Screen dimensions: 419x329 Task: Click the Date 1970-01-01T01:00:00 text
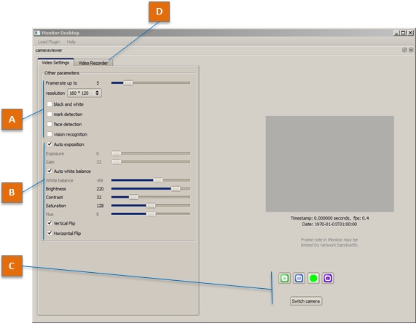[x=329, y=224]
